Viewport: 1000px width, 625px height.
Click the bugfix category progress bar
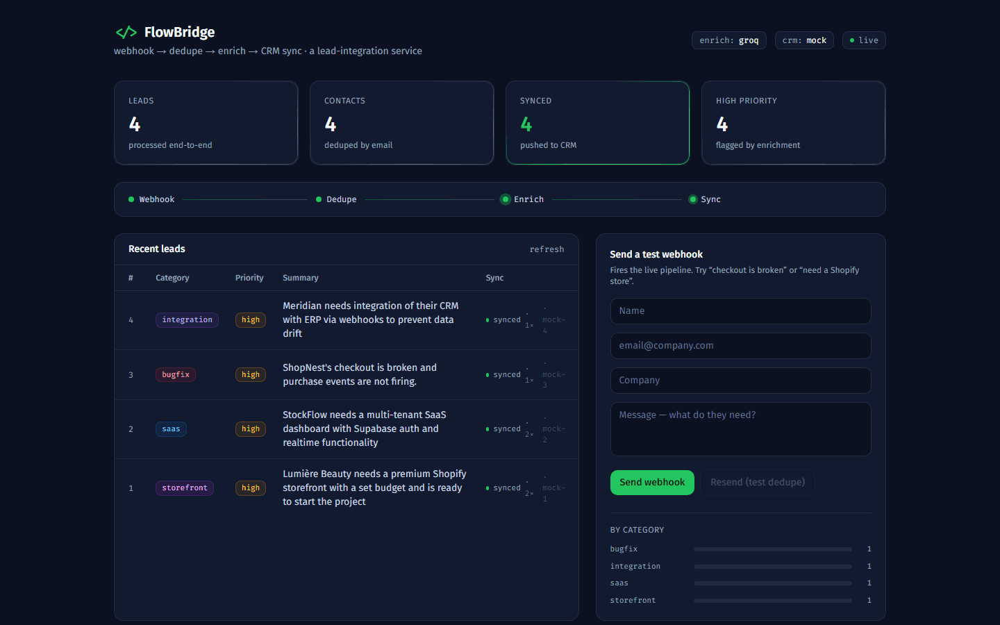tap(773, 549)
